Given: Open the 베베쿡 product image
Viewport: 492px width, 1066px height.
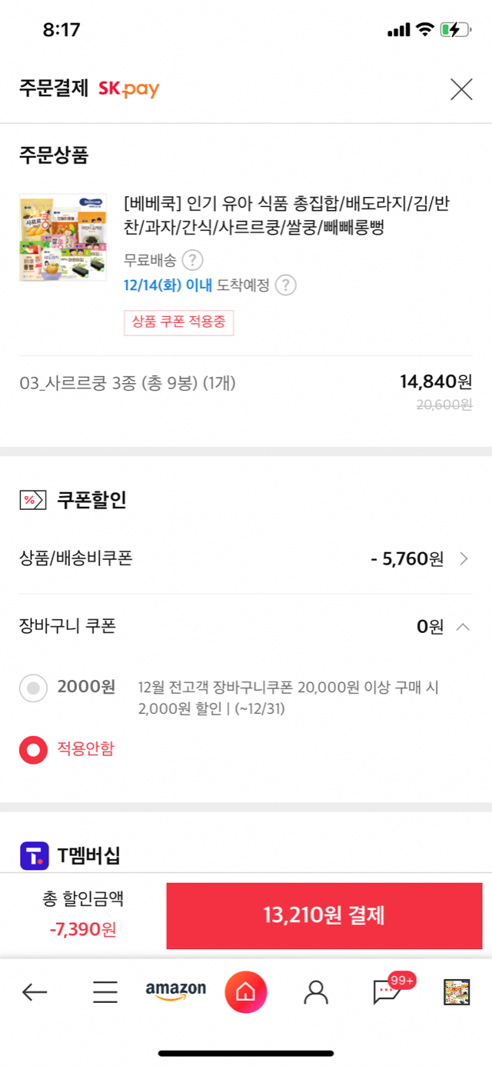Looking at the screenshot, I should (63, 237).
